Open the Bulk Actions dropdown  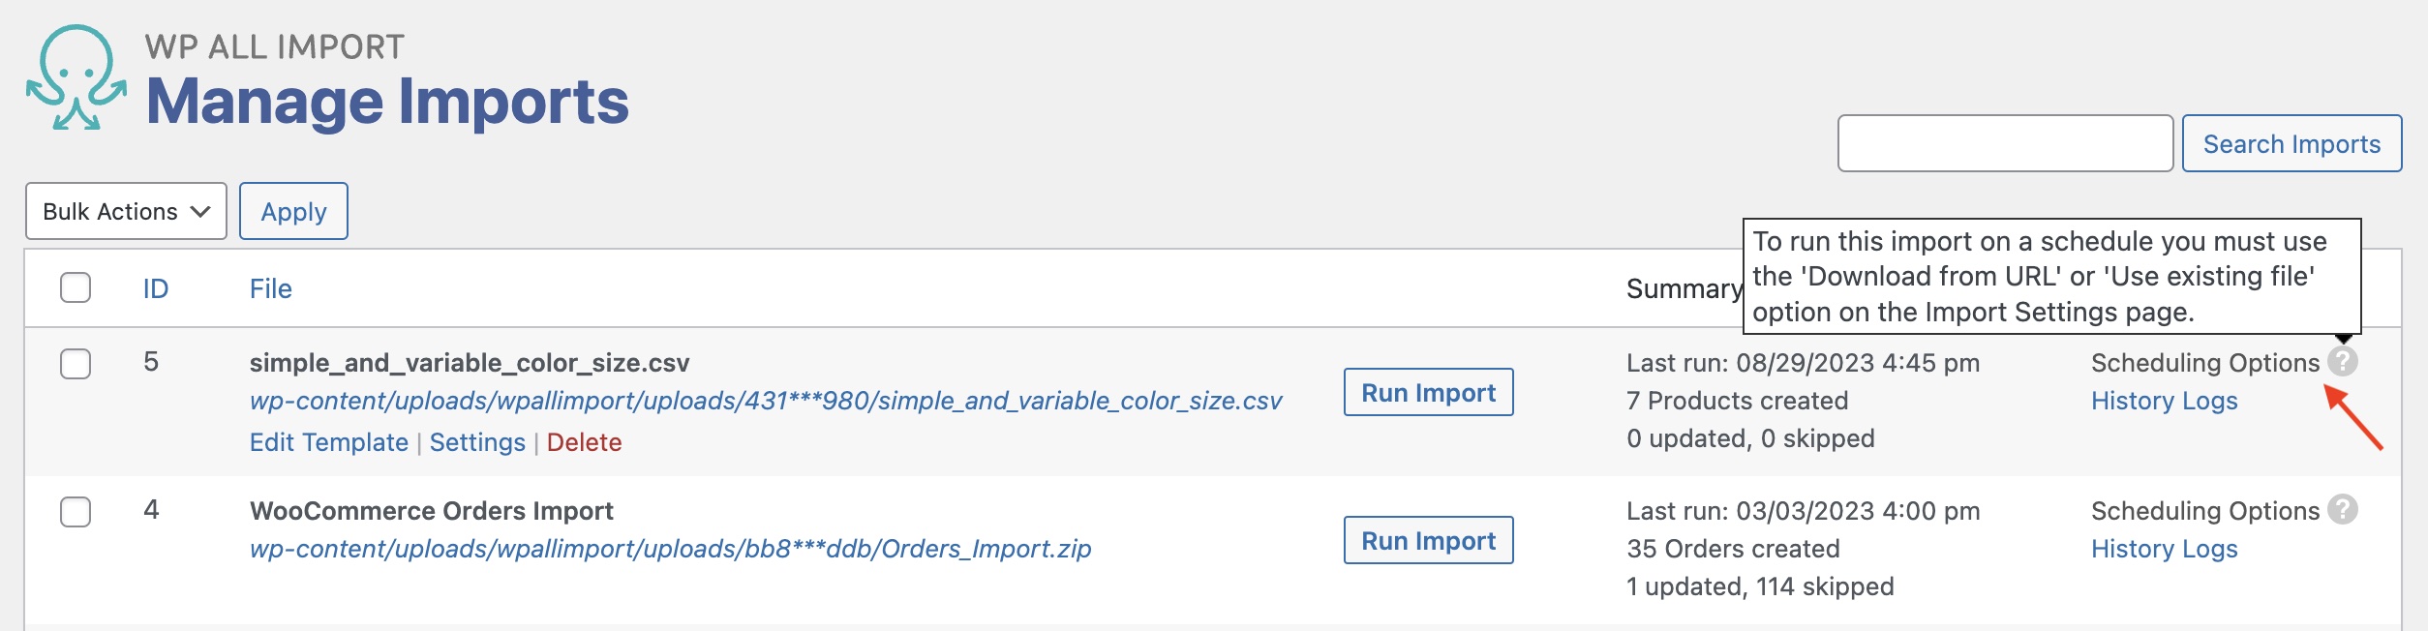point(126,211)
